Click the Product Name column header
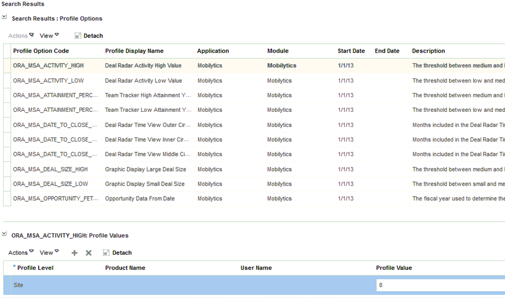Screen dimensions: 505x298 125,268
